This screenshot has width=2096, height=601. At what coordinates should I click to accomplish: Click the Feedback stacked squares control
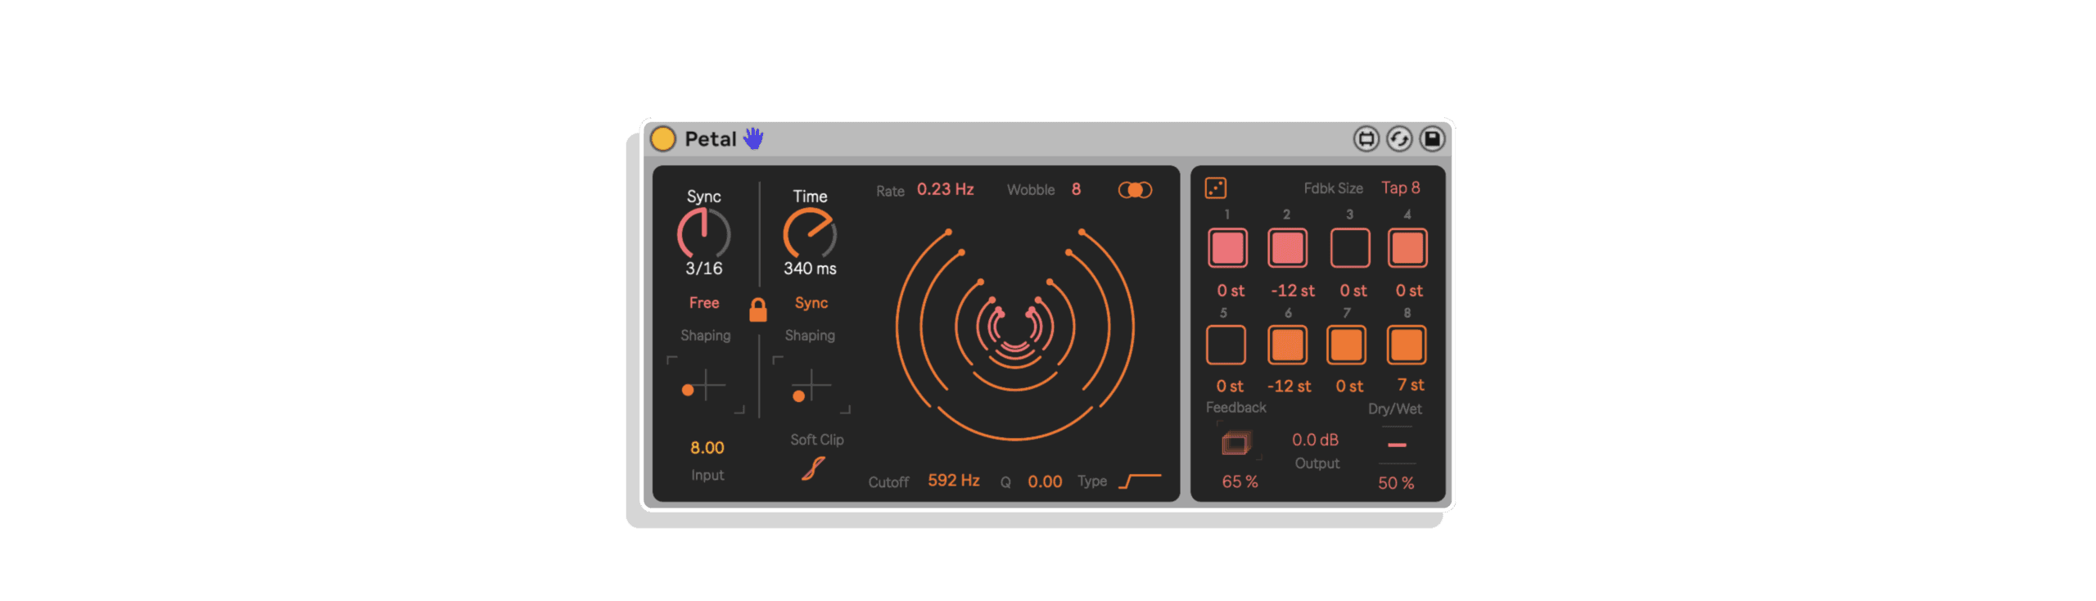pyautogui.click(x=1236, y=444)
